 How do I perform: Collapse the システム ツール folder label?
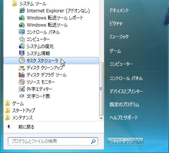[33, 4]
